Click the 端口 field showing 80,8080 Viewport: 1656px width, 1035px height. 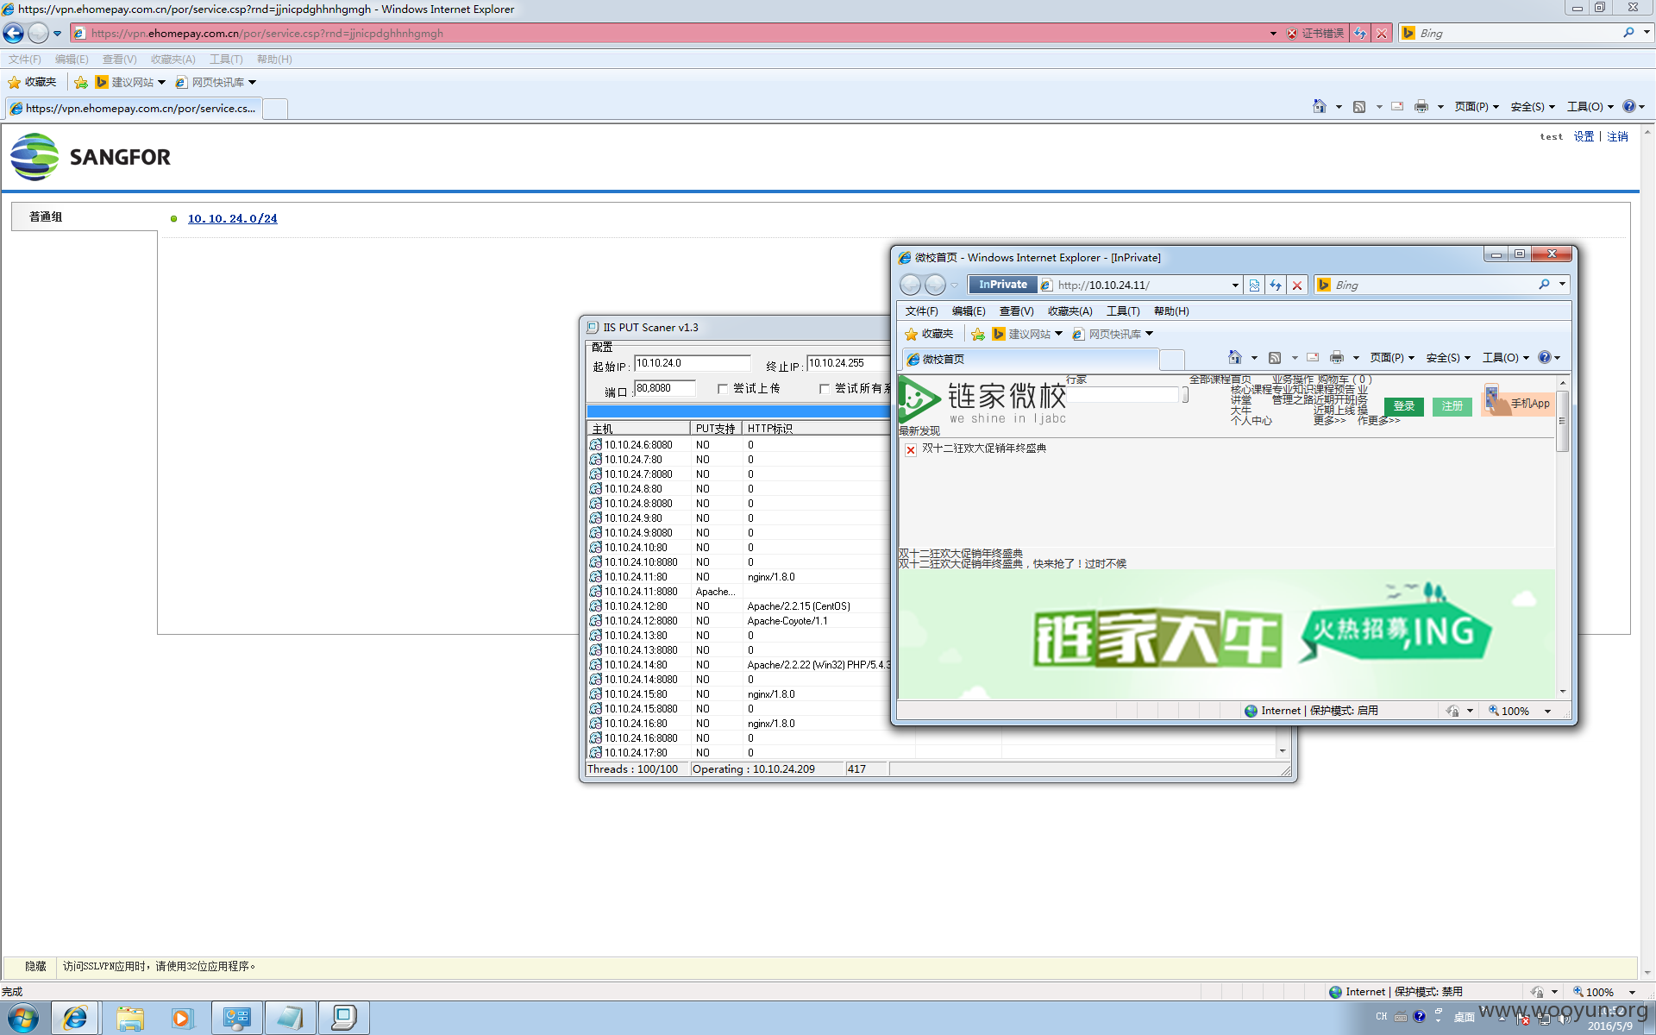click(664, 388)
